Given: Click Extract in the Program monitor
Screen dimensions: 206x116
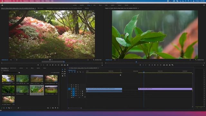Looking at the screenshot, I should point(167,65).
